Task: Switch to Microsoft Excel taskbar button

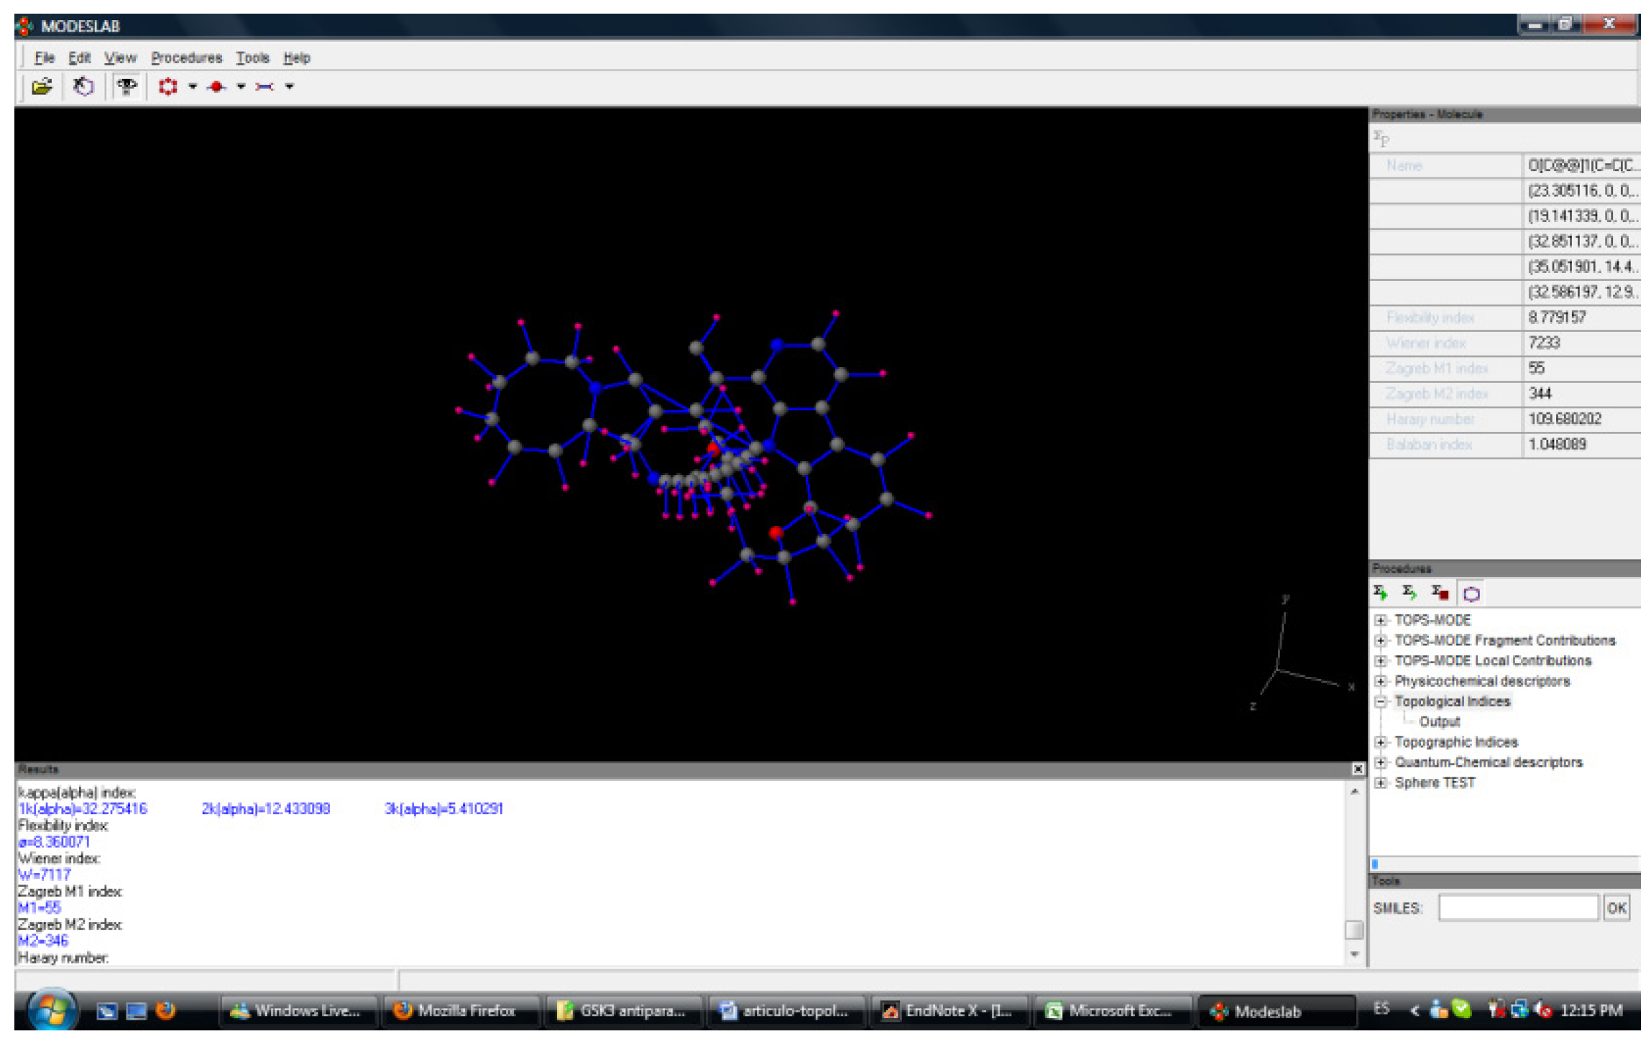Action: [1111, 1011]
